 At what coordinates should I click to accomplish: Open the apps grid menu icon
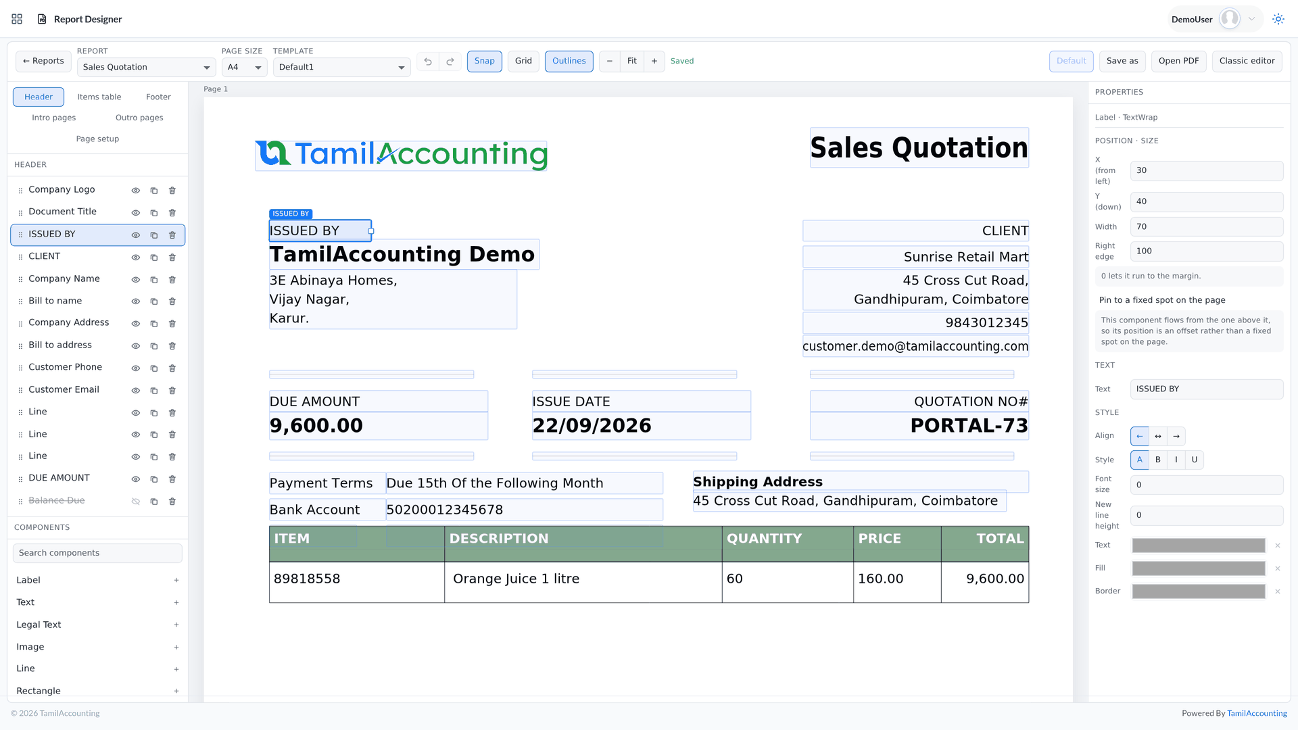17,19
